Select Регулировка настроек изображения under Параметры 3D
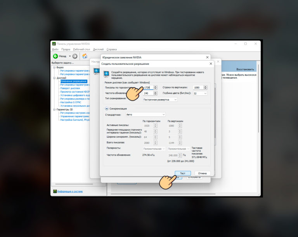Image resolution: width=298 pixels, height=237 pixels. [x=75, y=113]
